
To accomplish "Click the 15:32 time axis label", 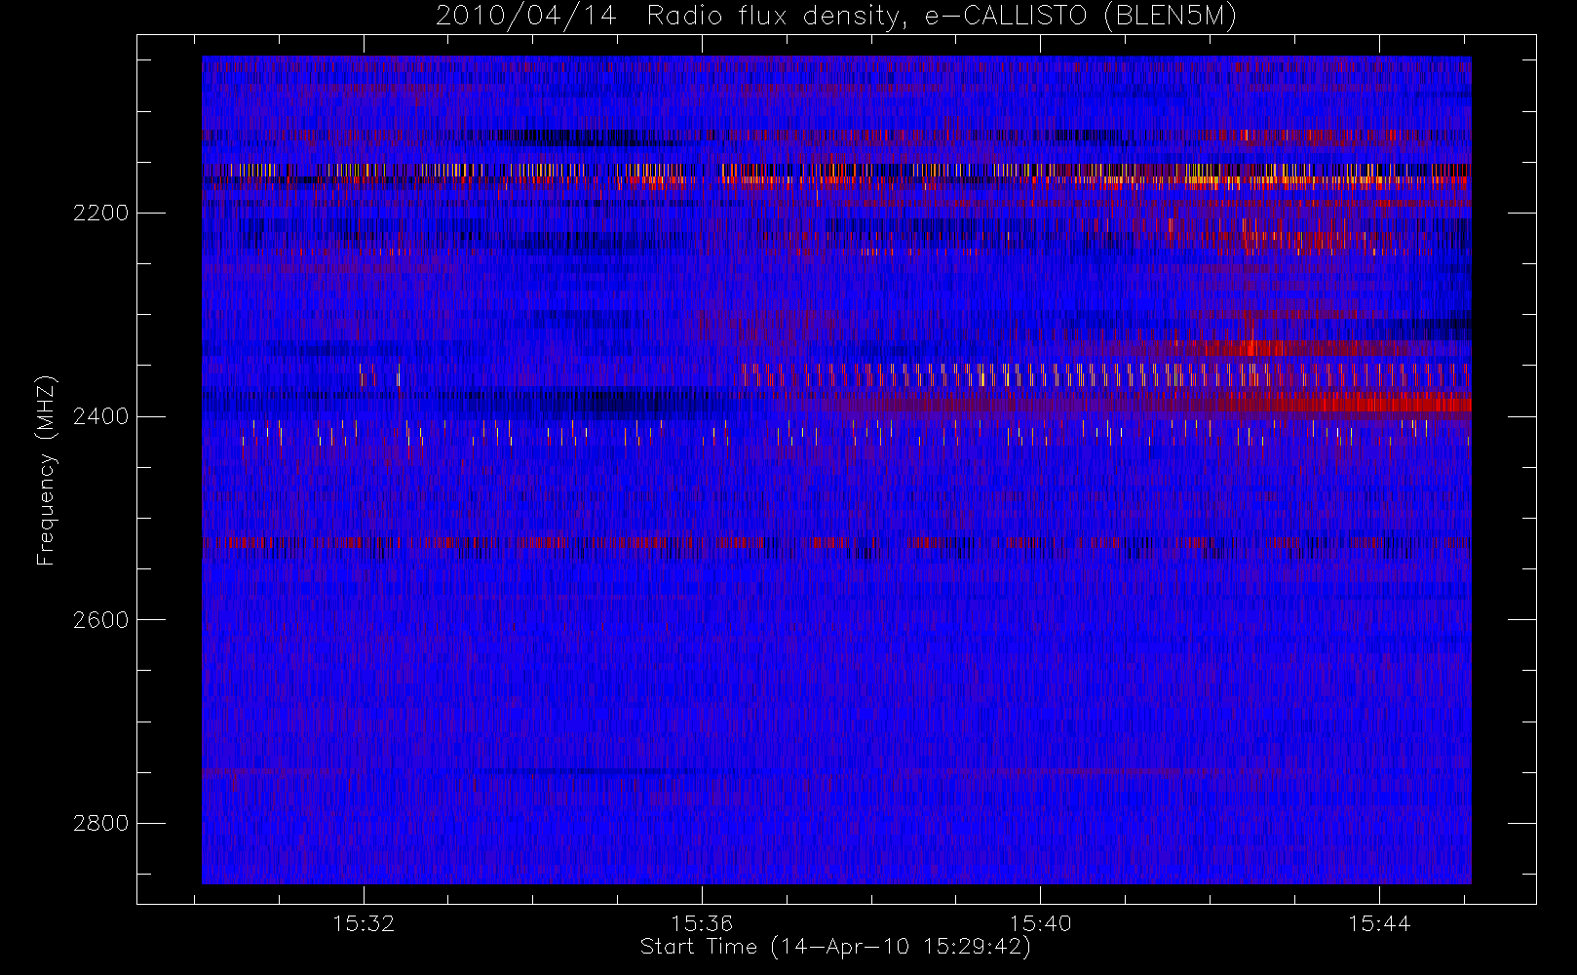I will (x=364, y=923).
